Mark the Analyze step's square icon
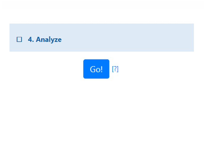Screen dimensions: 204x161 point(19,40)
